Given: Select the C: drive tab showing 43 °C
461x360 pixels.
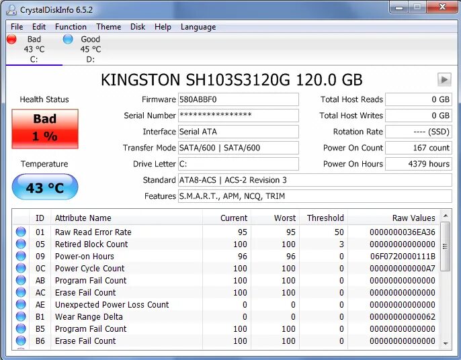Looking at the screenshot, I should (34, 49).
